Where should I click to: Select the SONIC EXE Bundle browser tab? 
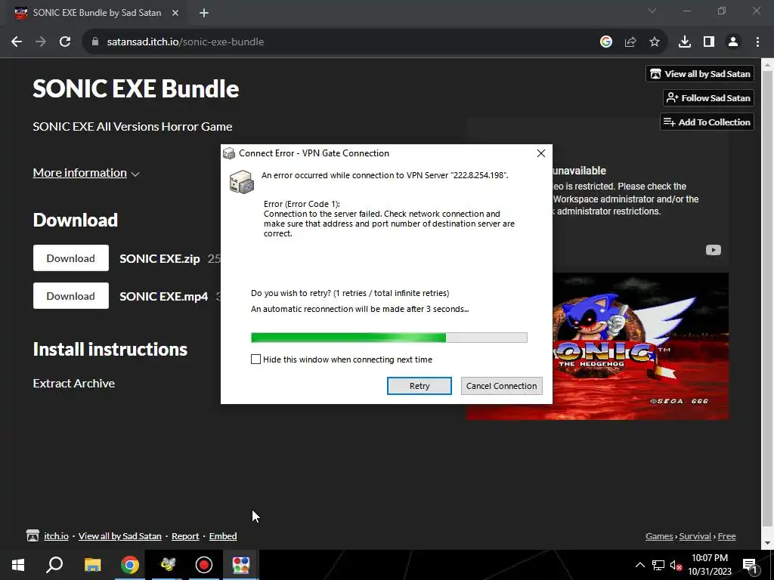(97, 13)
